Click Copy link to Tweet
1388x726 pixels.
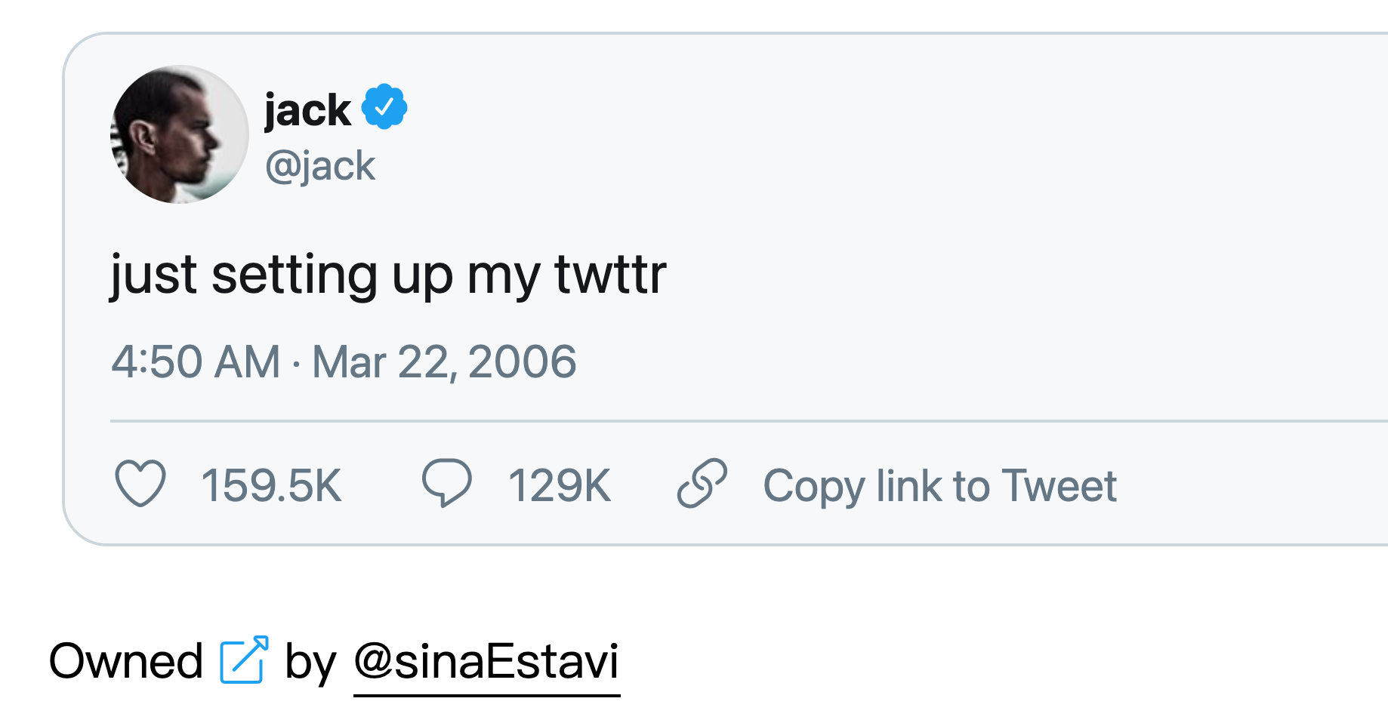(x=939, y=485)
